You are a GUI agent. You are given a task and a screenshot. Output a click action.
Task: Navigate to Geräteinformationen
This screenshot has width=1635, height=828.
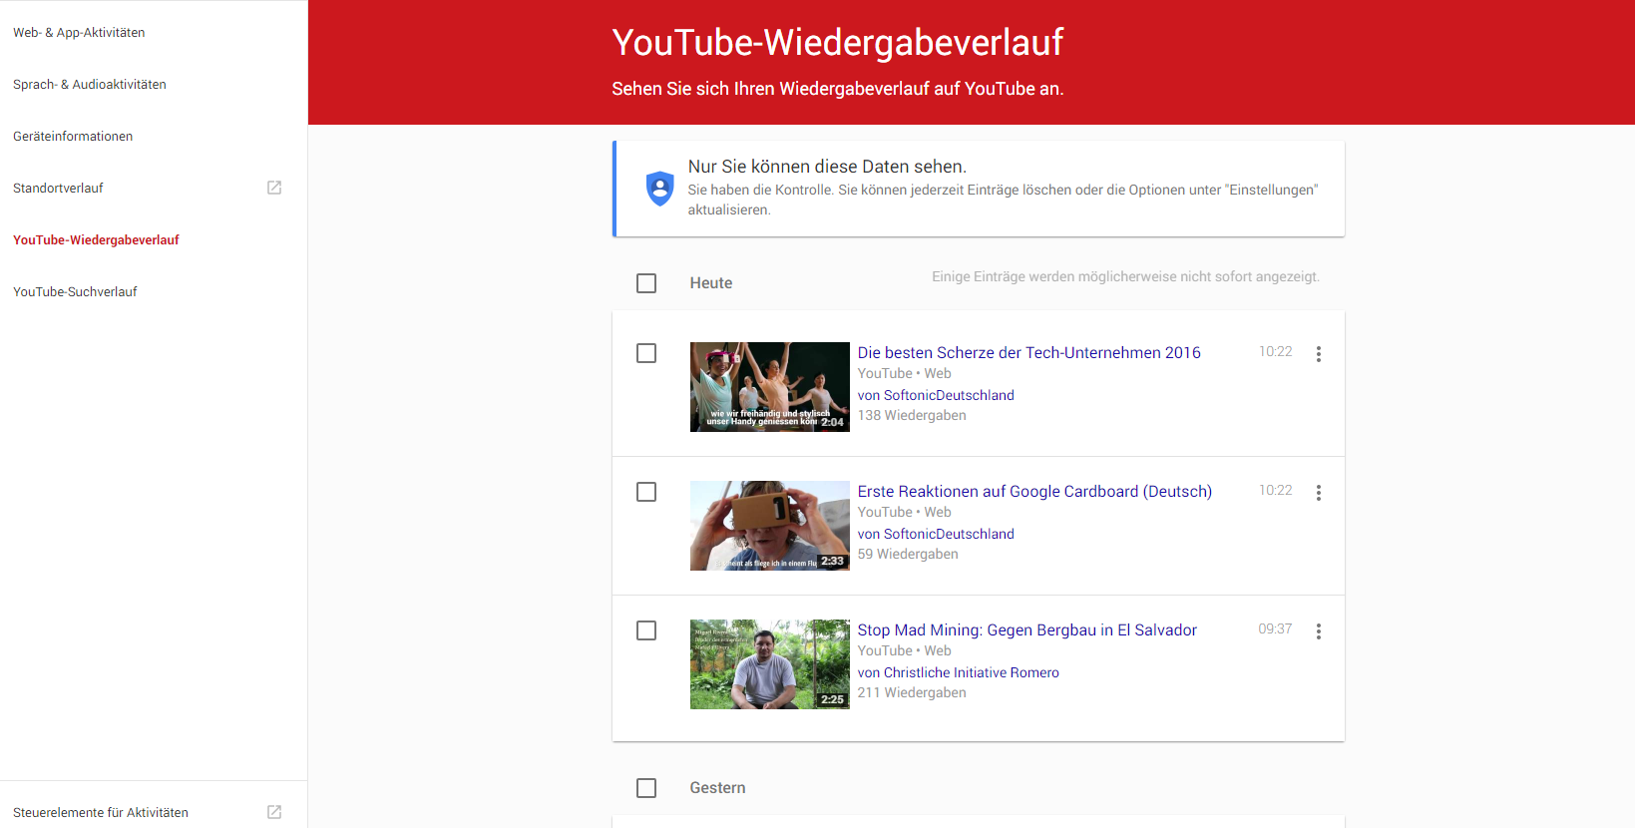[73, 137]
